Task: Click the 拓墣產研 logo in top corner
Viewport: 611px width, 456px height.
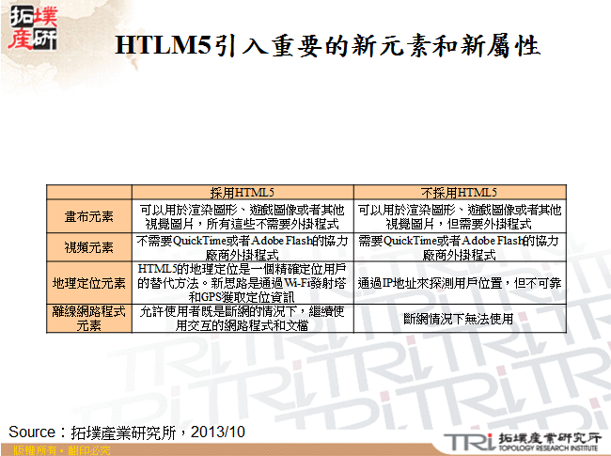Action: [34, 28]
